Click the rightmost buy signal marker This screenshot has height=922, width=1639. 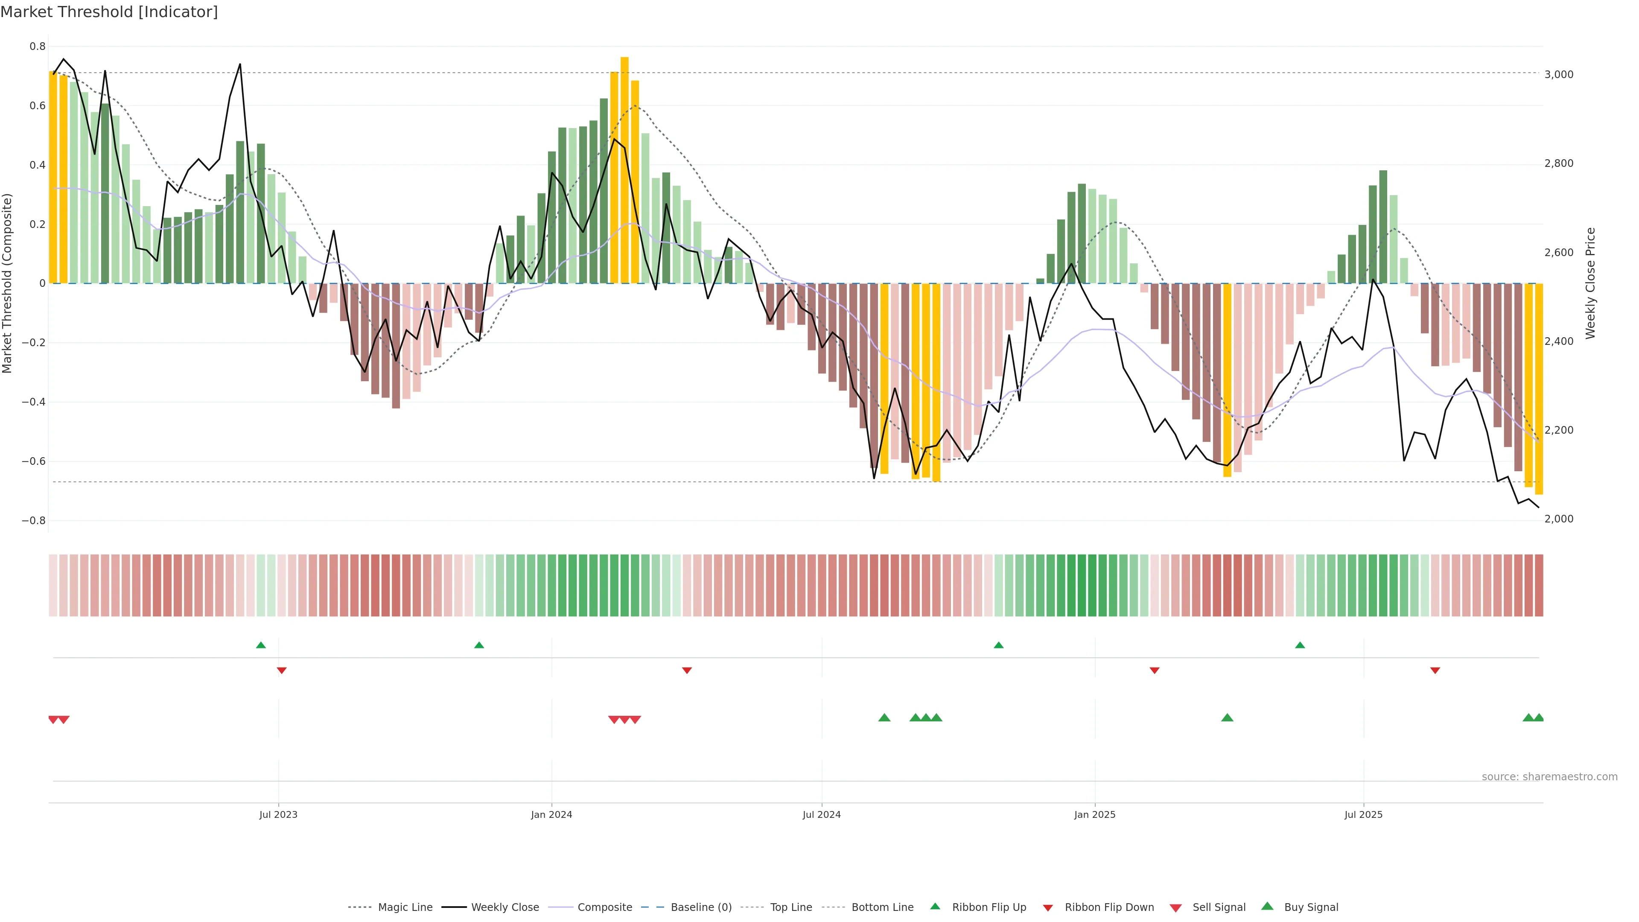pos(1538,718)
